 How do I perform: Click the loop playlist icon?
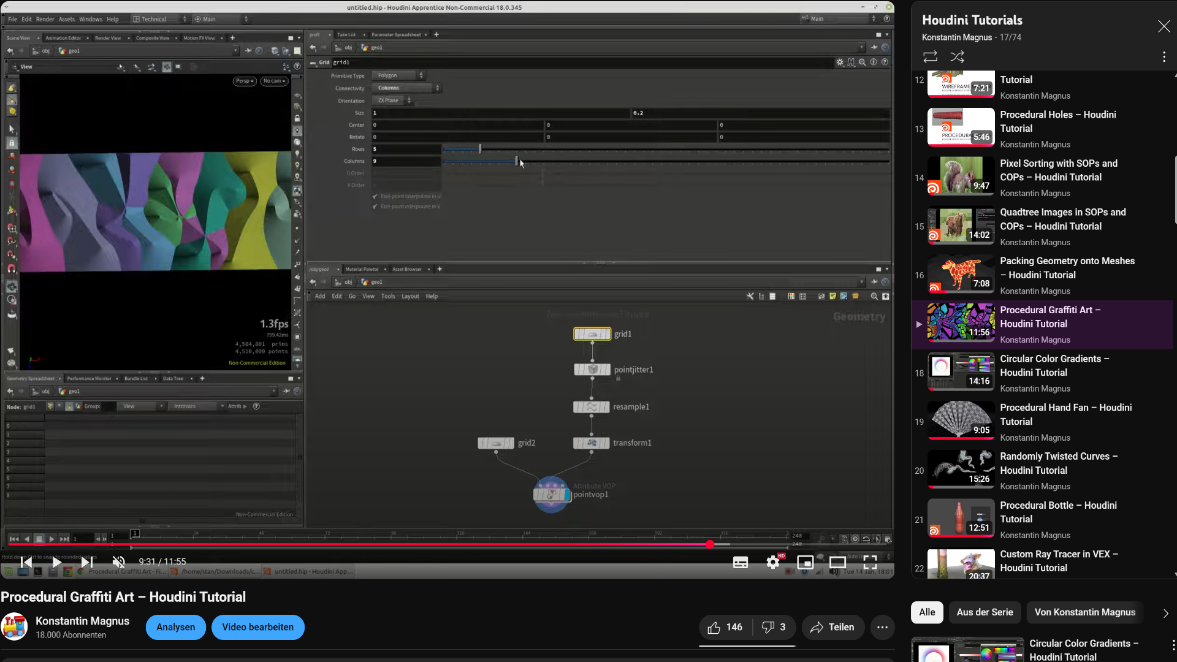[930, 57]
